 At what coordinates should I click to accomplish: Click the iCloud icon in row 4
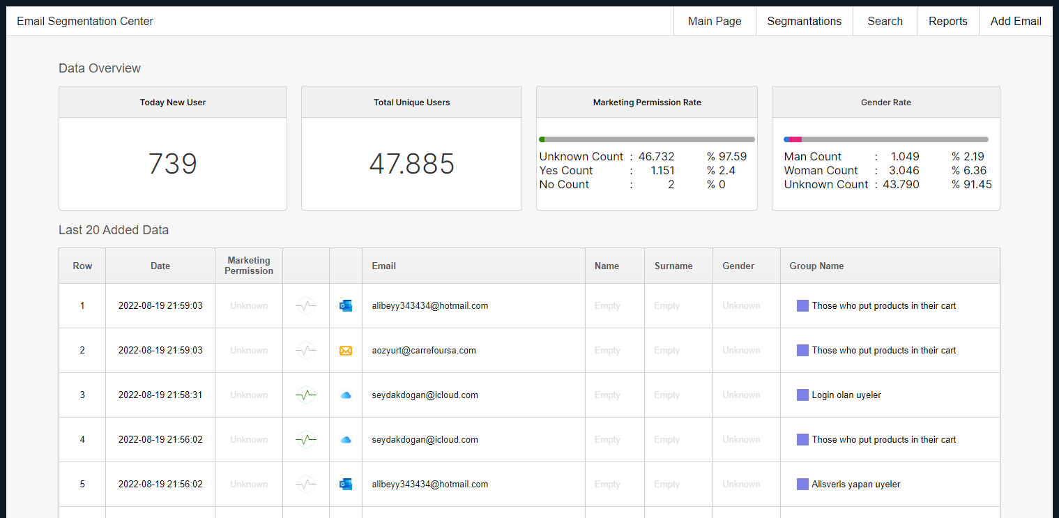pos(345,440)
